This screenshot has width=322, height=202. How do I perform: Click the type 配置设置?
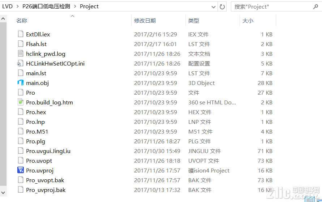coord(199,63)
